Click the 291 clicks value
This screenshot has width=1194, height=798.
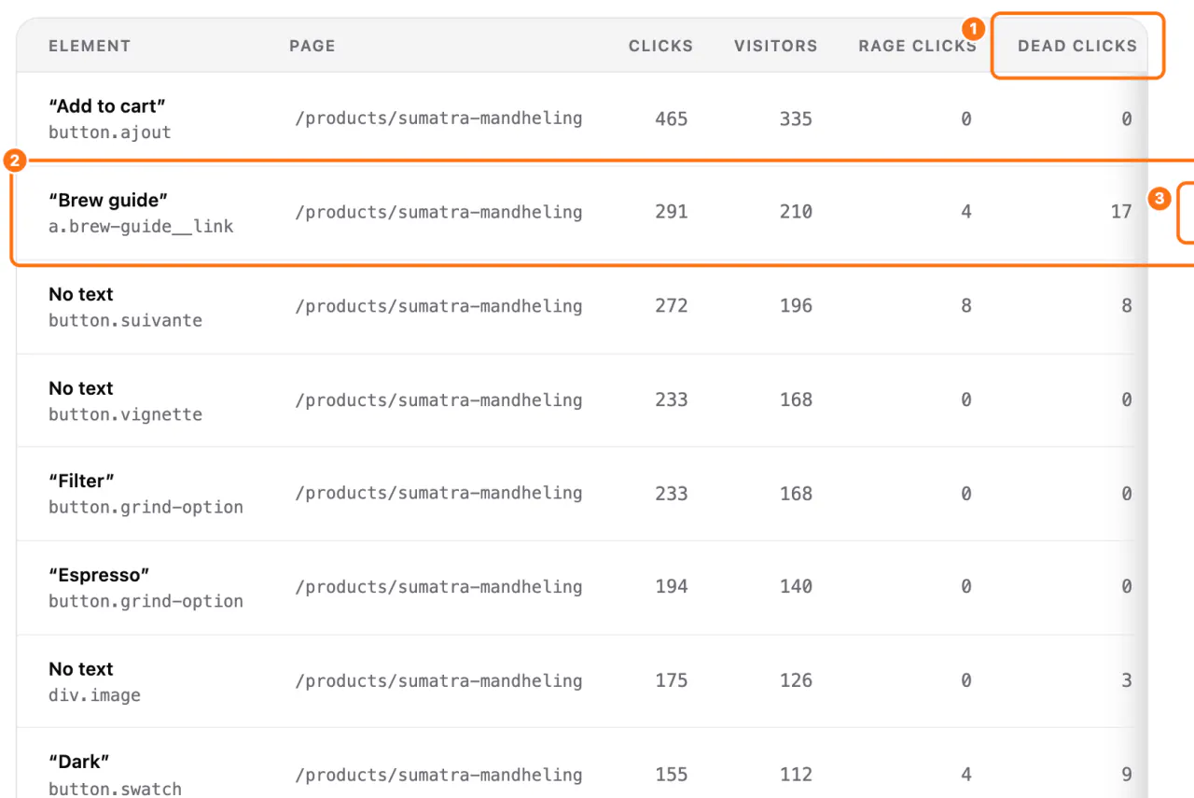tap(672, 212)
